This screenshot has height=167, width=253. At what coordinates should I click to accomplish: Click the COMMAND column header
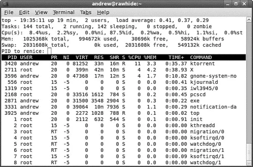pos(201,58)
